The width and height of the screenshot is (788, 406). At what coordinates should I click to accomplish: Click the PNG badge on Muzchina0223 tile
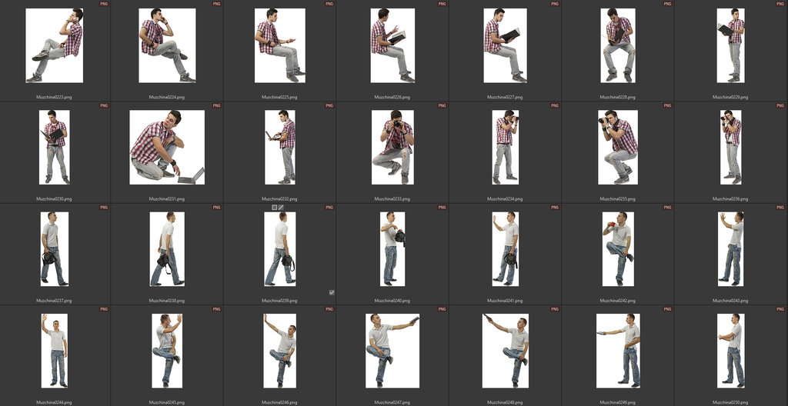point(104,4)
